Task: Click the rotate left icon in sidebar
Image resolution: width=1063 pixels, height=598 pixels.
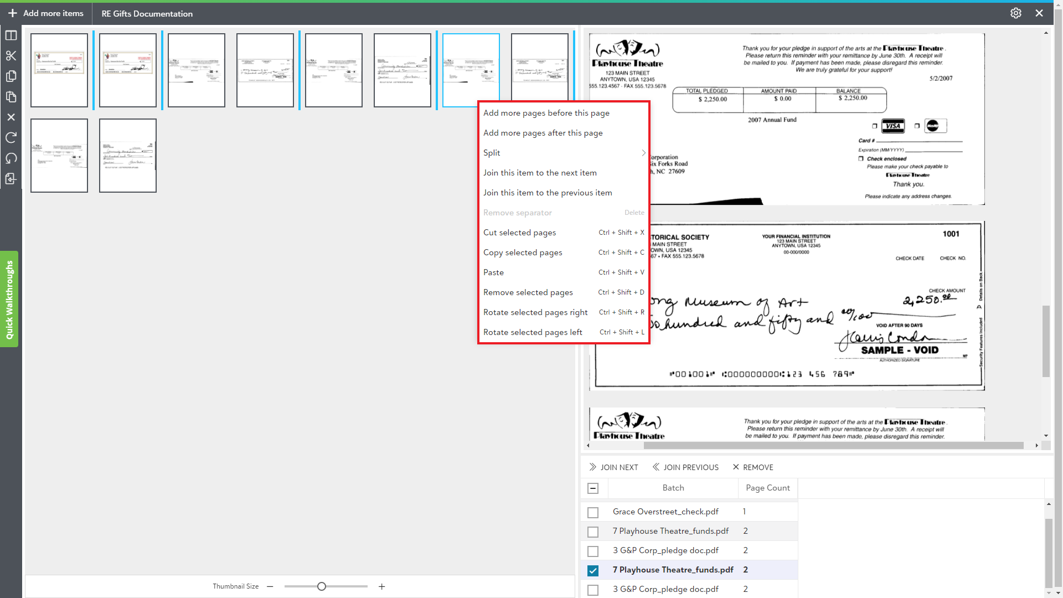Action: pyautogui.click(x=11, y=158)
